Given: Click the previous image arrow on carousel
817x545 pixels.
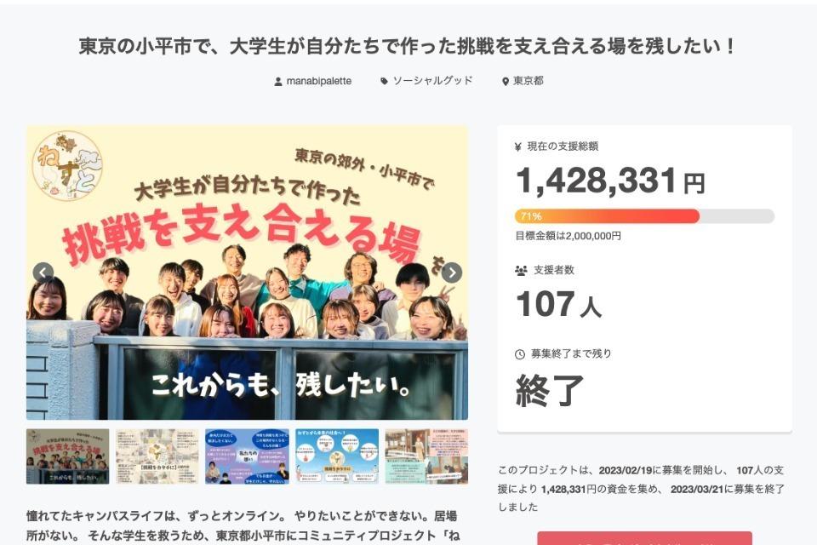Looking at the screenshot, I should pyautogui.click(x=43, y=272).
